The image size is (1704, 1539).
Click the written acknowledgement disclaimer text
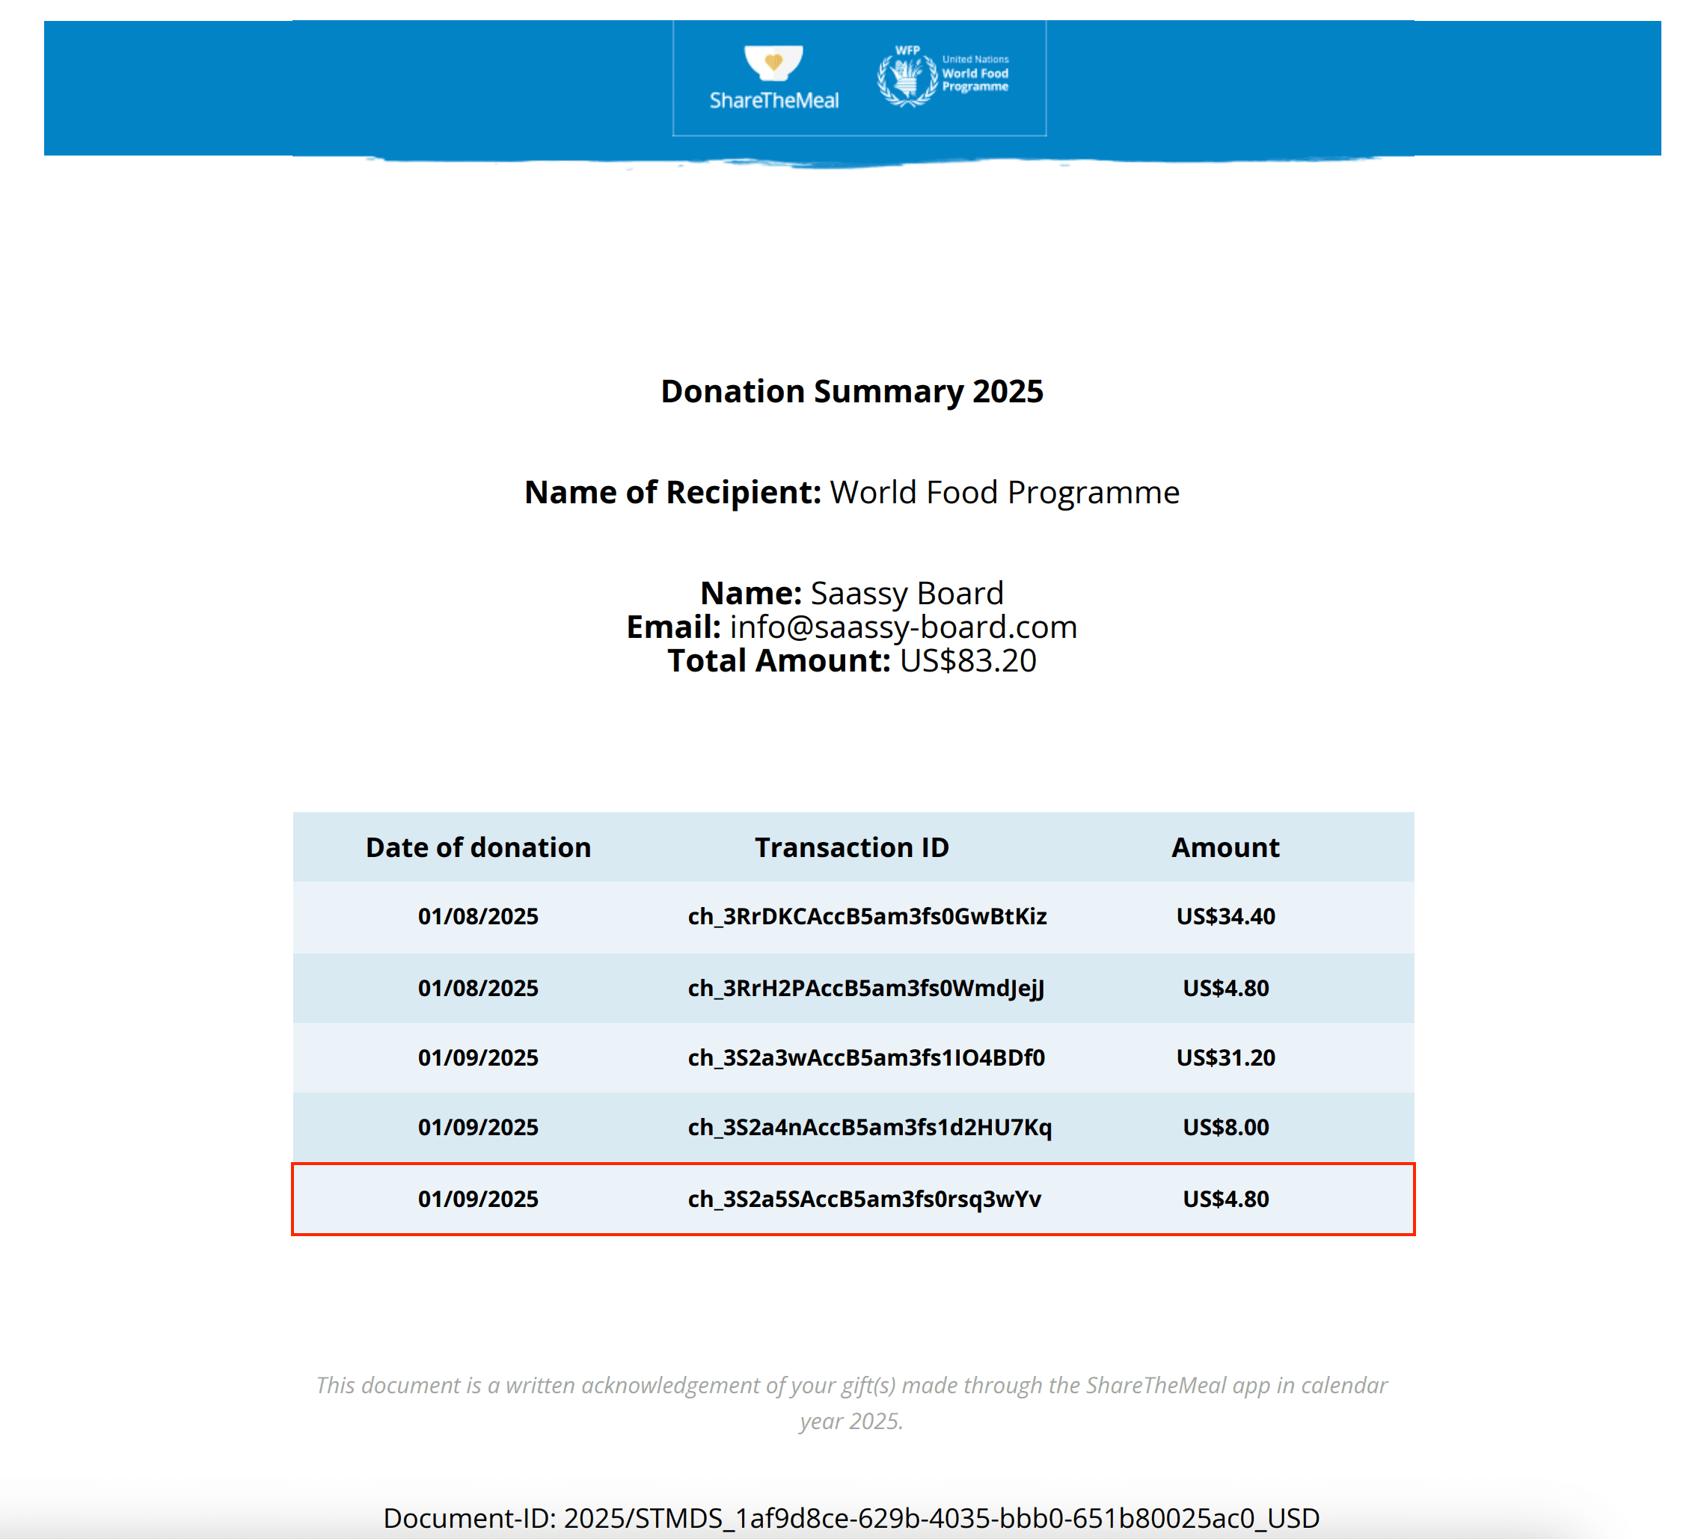(852, 1403)
